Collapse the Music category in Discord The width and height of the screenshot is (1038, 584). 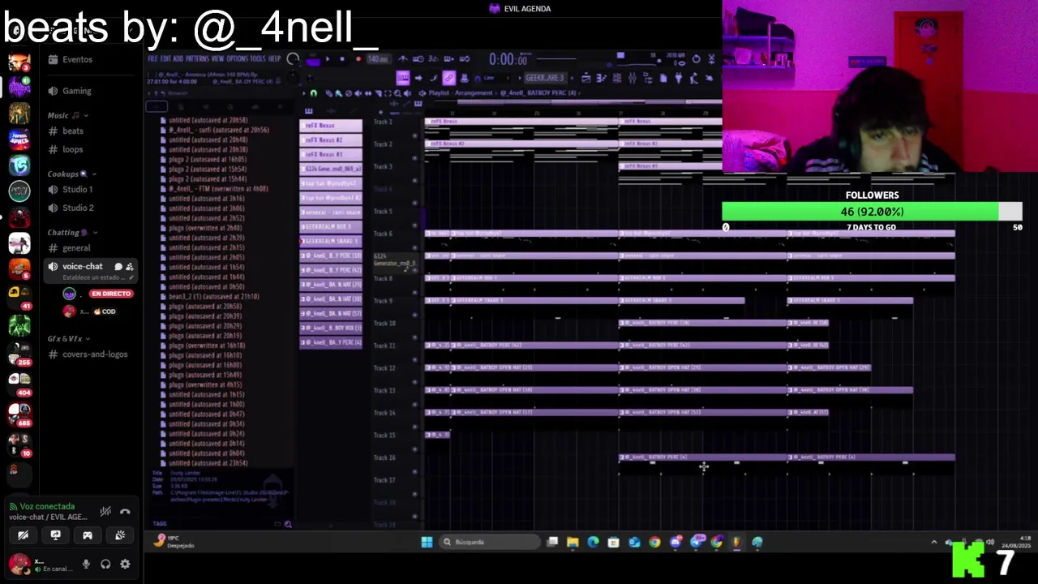pos(66,115)
